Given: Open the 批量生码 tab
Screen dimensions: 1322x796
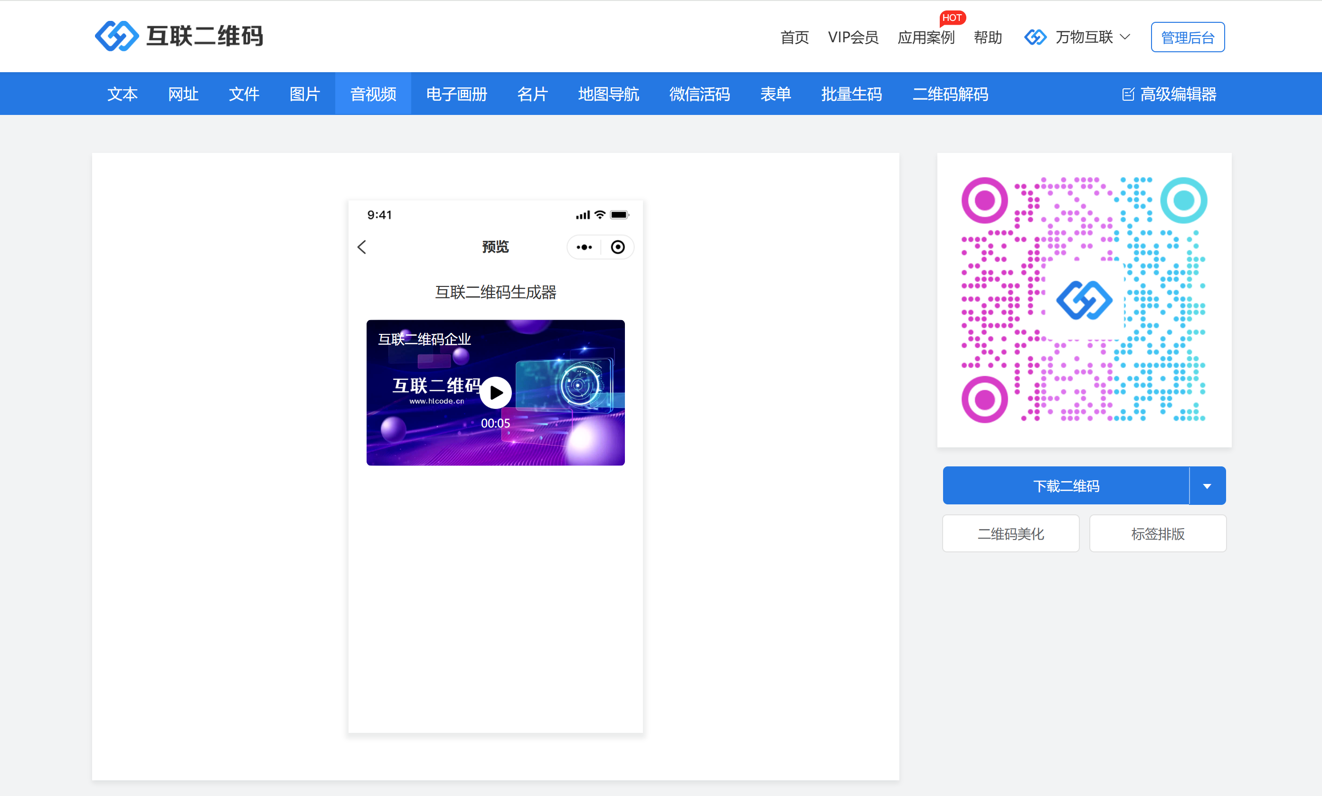Looking at the screenshot, I should (x=852, y=94).
